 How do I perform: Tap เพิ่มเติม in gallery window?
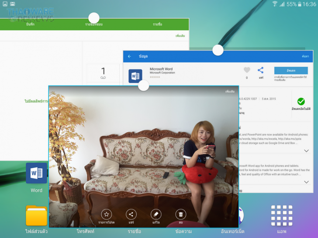(x=230, y=92)
